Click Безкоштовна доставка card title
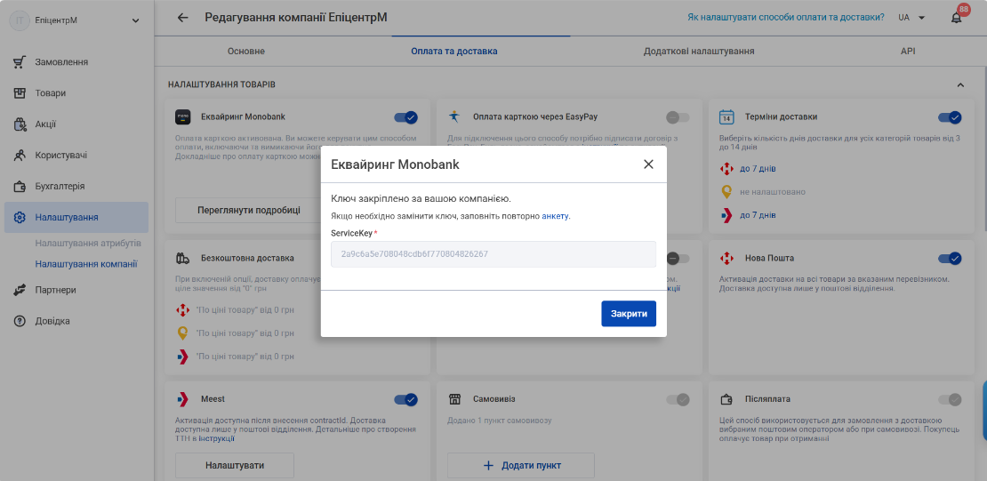This screenshot has width=987, height=481. coord(247,258)
